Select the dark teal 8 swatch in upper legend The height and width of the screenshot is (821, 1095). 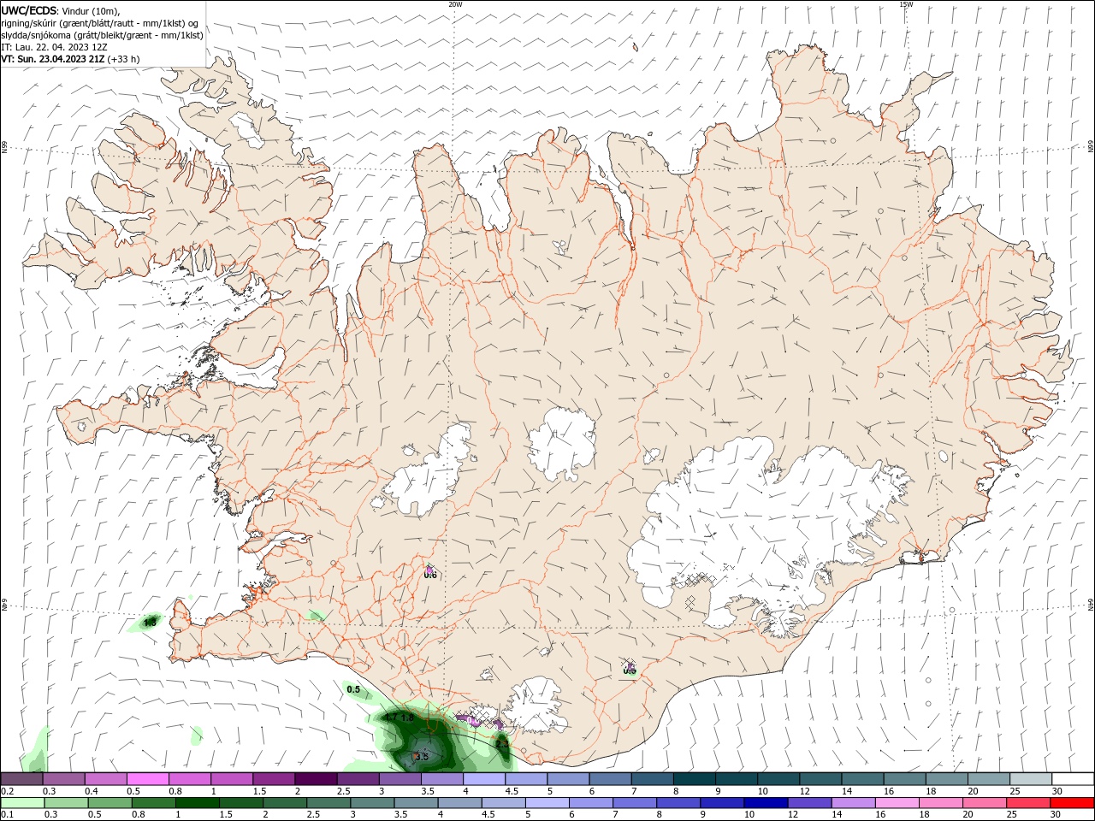(695, 779)
